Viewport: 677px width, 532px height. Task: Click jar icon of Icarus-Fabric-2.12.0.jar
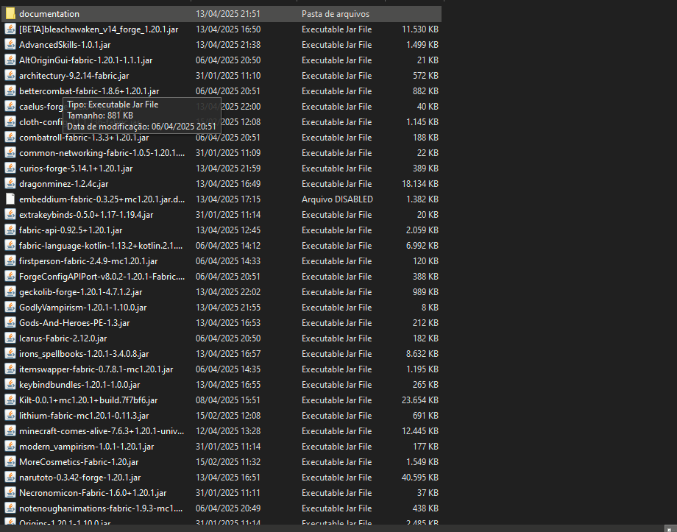[10, 338]
